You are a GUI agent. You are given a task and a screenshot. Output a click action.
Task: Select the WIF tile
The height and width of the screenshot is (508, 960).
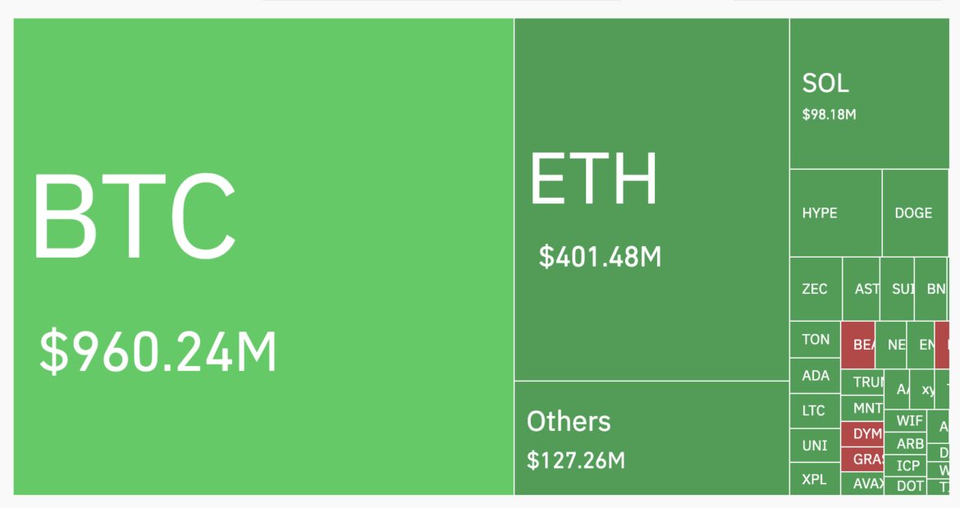click(909, 421)
